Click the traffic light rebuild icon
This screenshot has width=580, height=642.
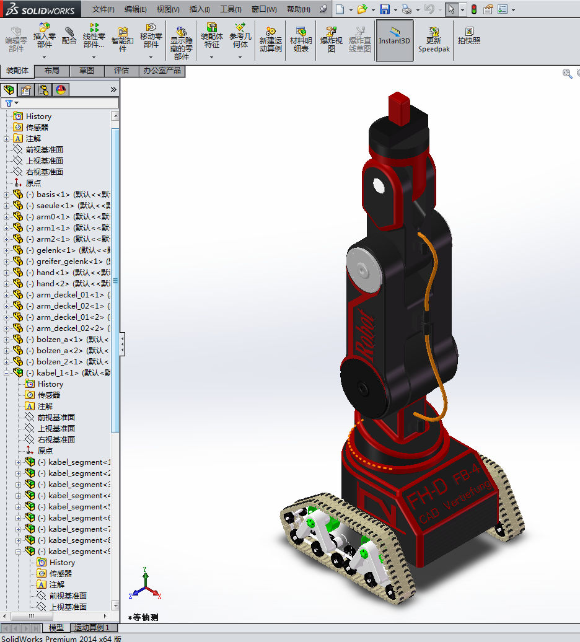pyautogui.click(x=474, y=9)
